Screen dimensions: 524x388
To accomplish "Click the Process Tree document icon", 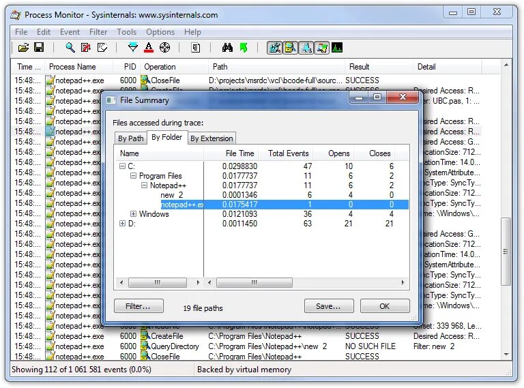I will 196,48.
